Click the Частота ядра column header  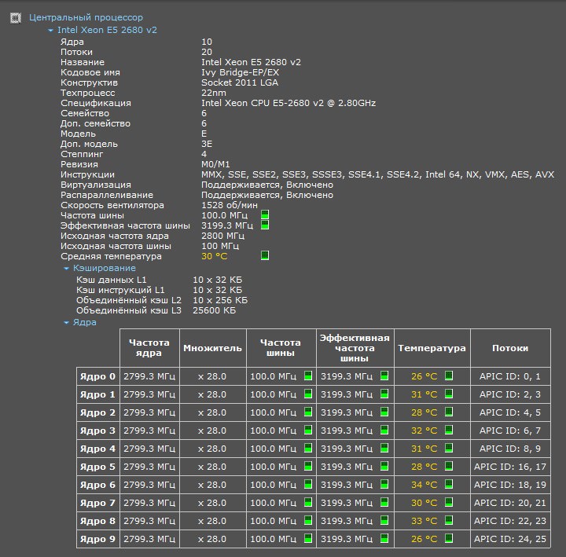click(x=149, y=348)
